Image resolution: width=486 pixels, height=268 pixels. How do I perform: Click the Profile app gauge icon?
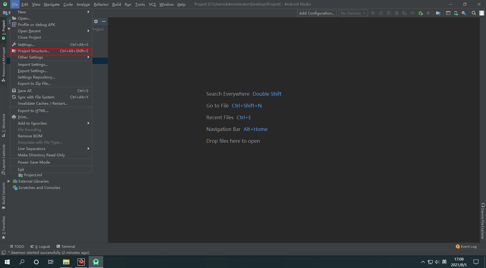click(412, 13)
